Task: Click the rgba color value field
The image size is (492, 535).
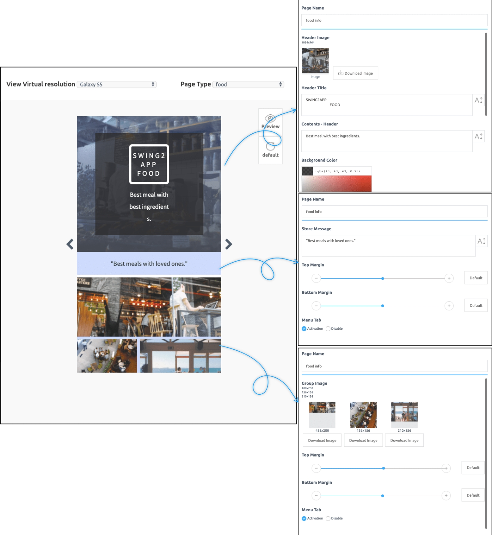Action: tap(342, 171)
